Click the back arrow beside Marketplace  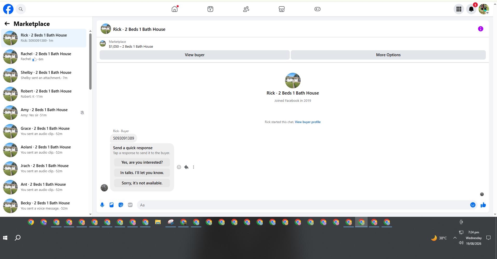coord(7,24)
